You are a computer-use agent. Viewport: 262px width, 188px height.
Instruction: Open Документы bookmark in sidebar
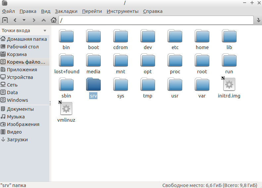tap(25, 109)
